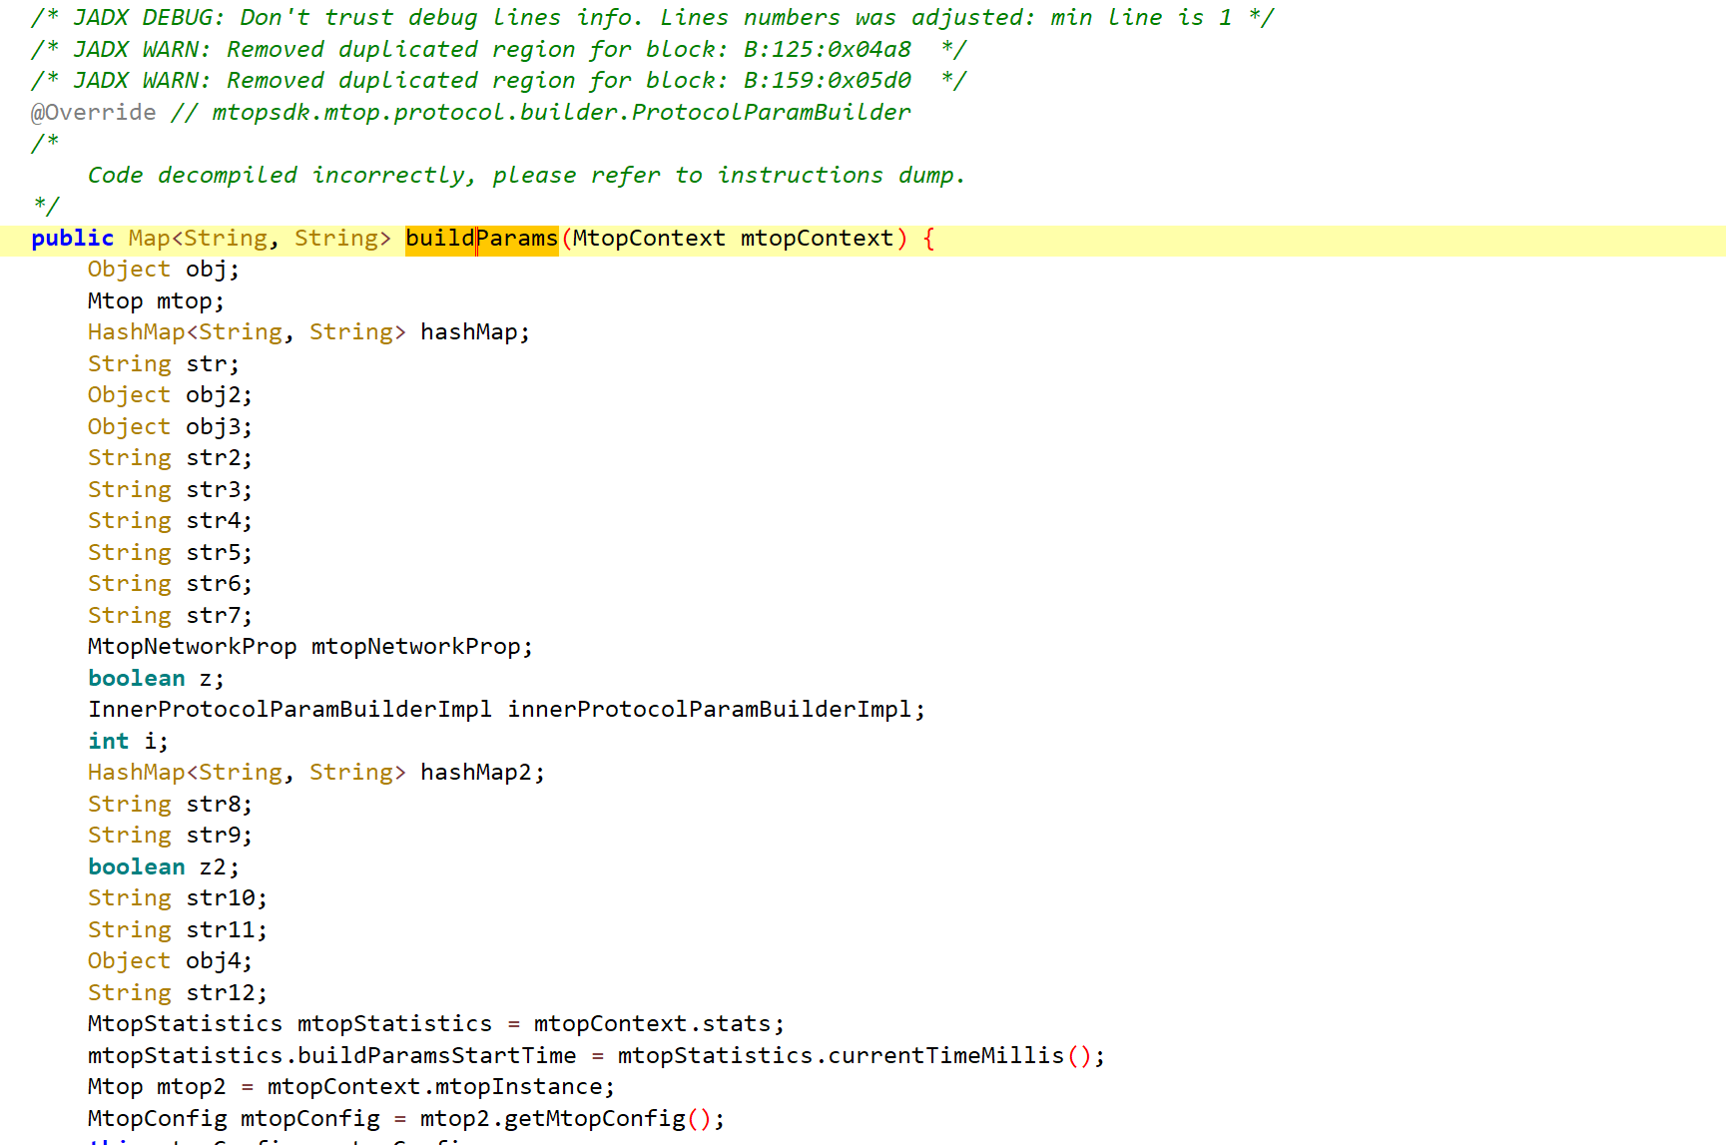Click the stats field after mtopContext
The image size is (1726, 1145).
pos(736,1024)
